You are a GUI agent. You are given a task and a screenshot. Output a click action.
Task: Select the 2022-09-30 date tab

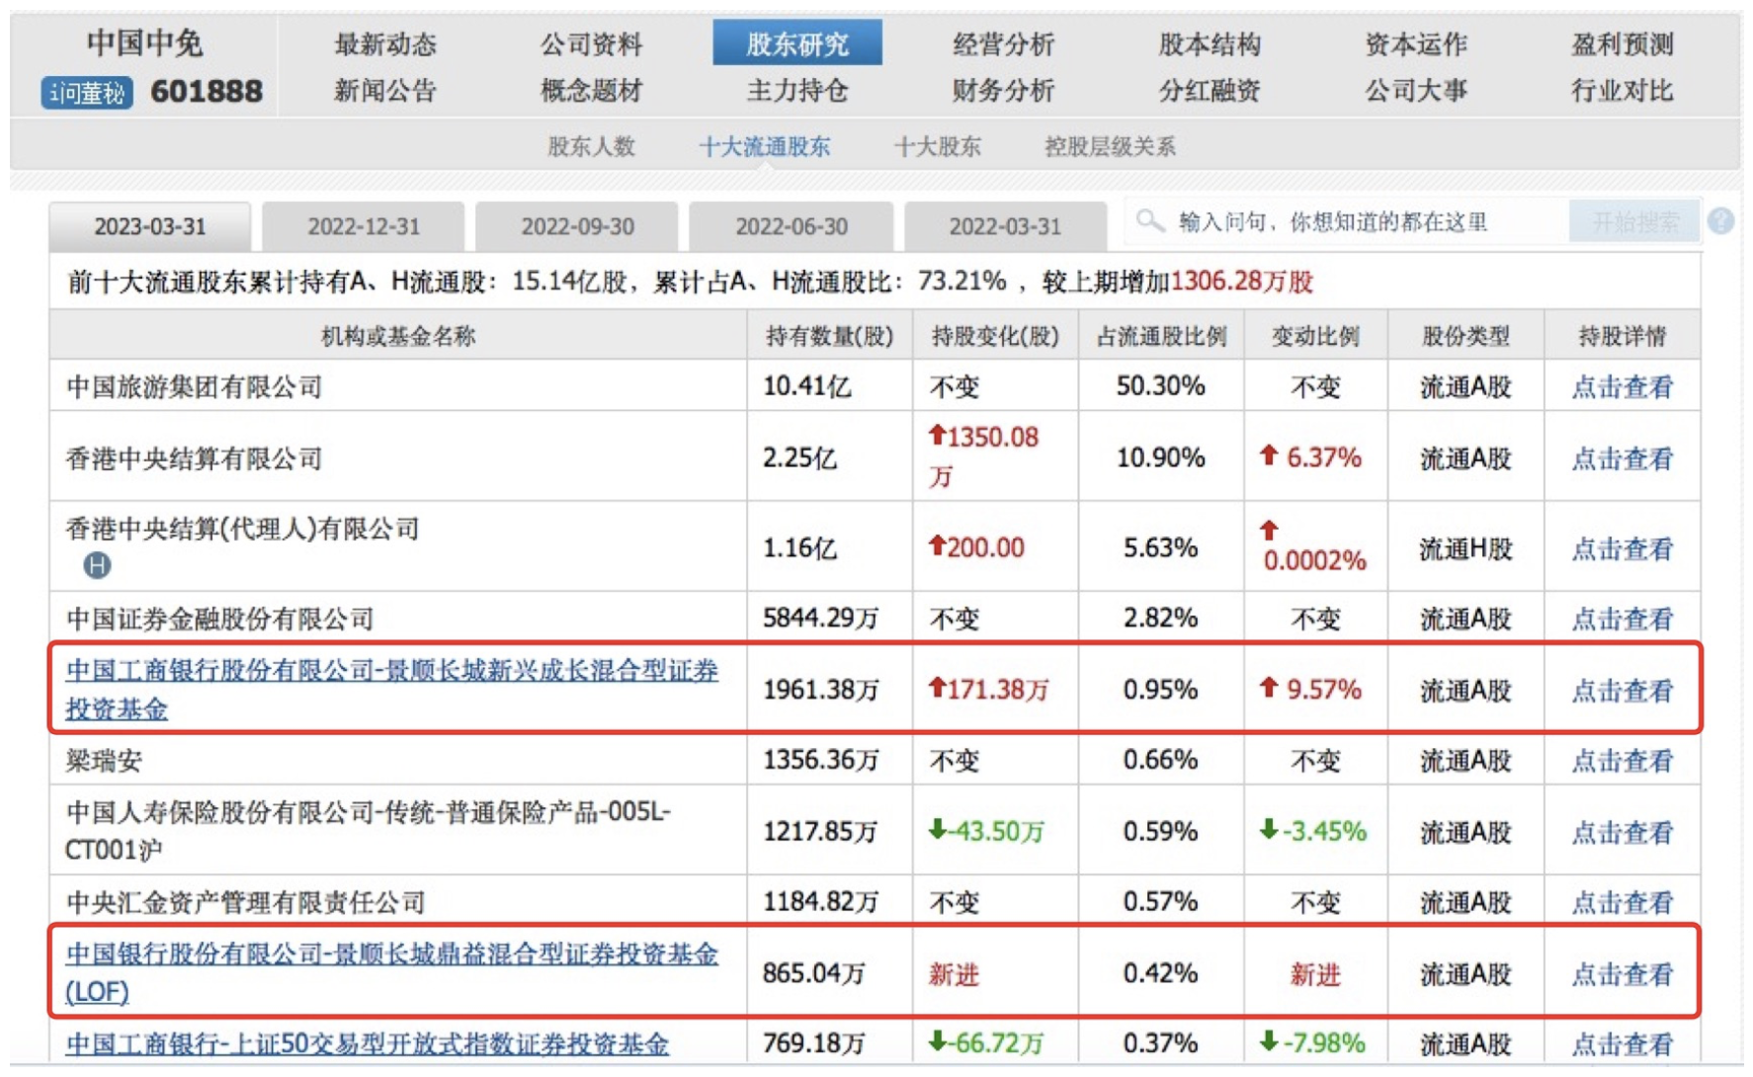pyautogui.click(x=577, y=226)
